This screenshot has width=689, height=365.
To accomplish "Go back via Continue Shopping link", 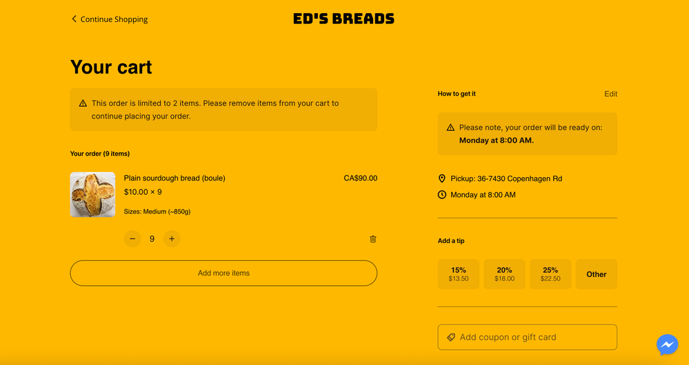I will point(114,19).
